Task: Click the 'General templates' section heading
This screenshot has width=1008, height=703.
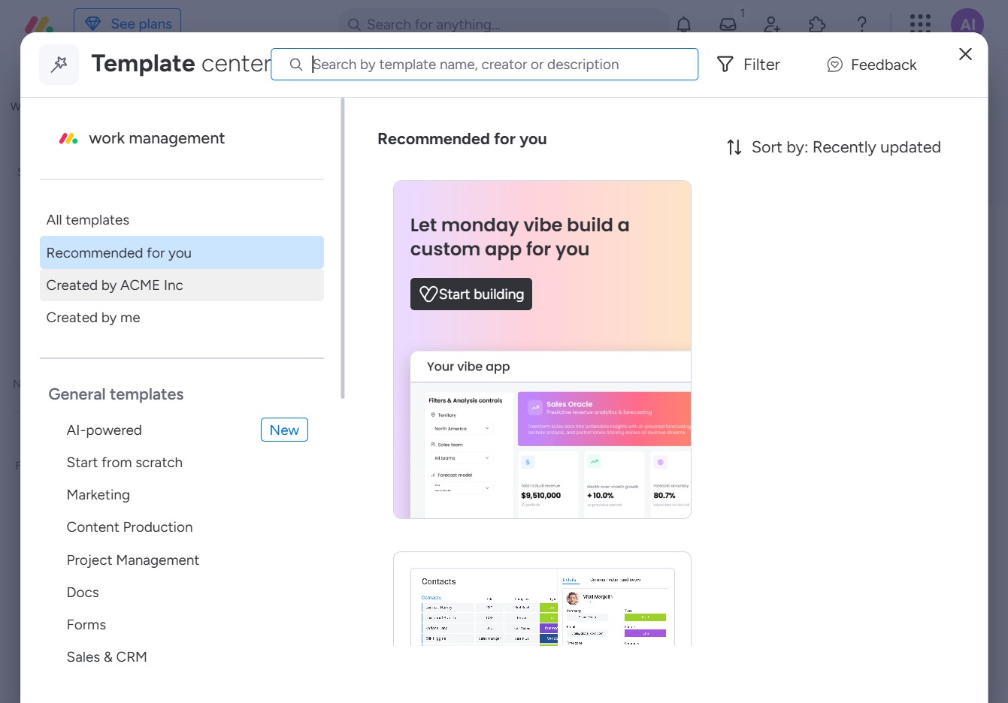Action: click(116, 394)
